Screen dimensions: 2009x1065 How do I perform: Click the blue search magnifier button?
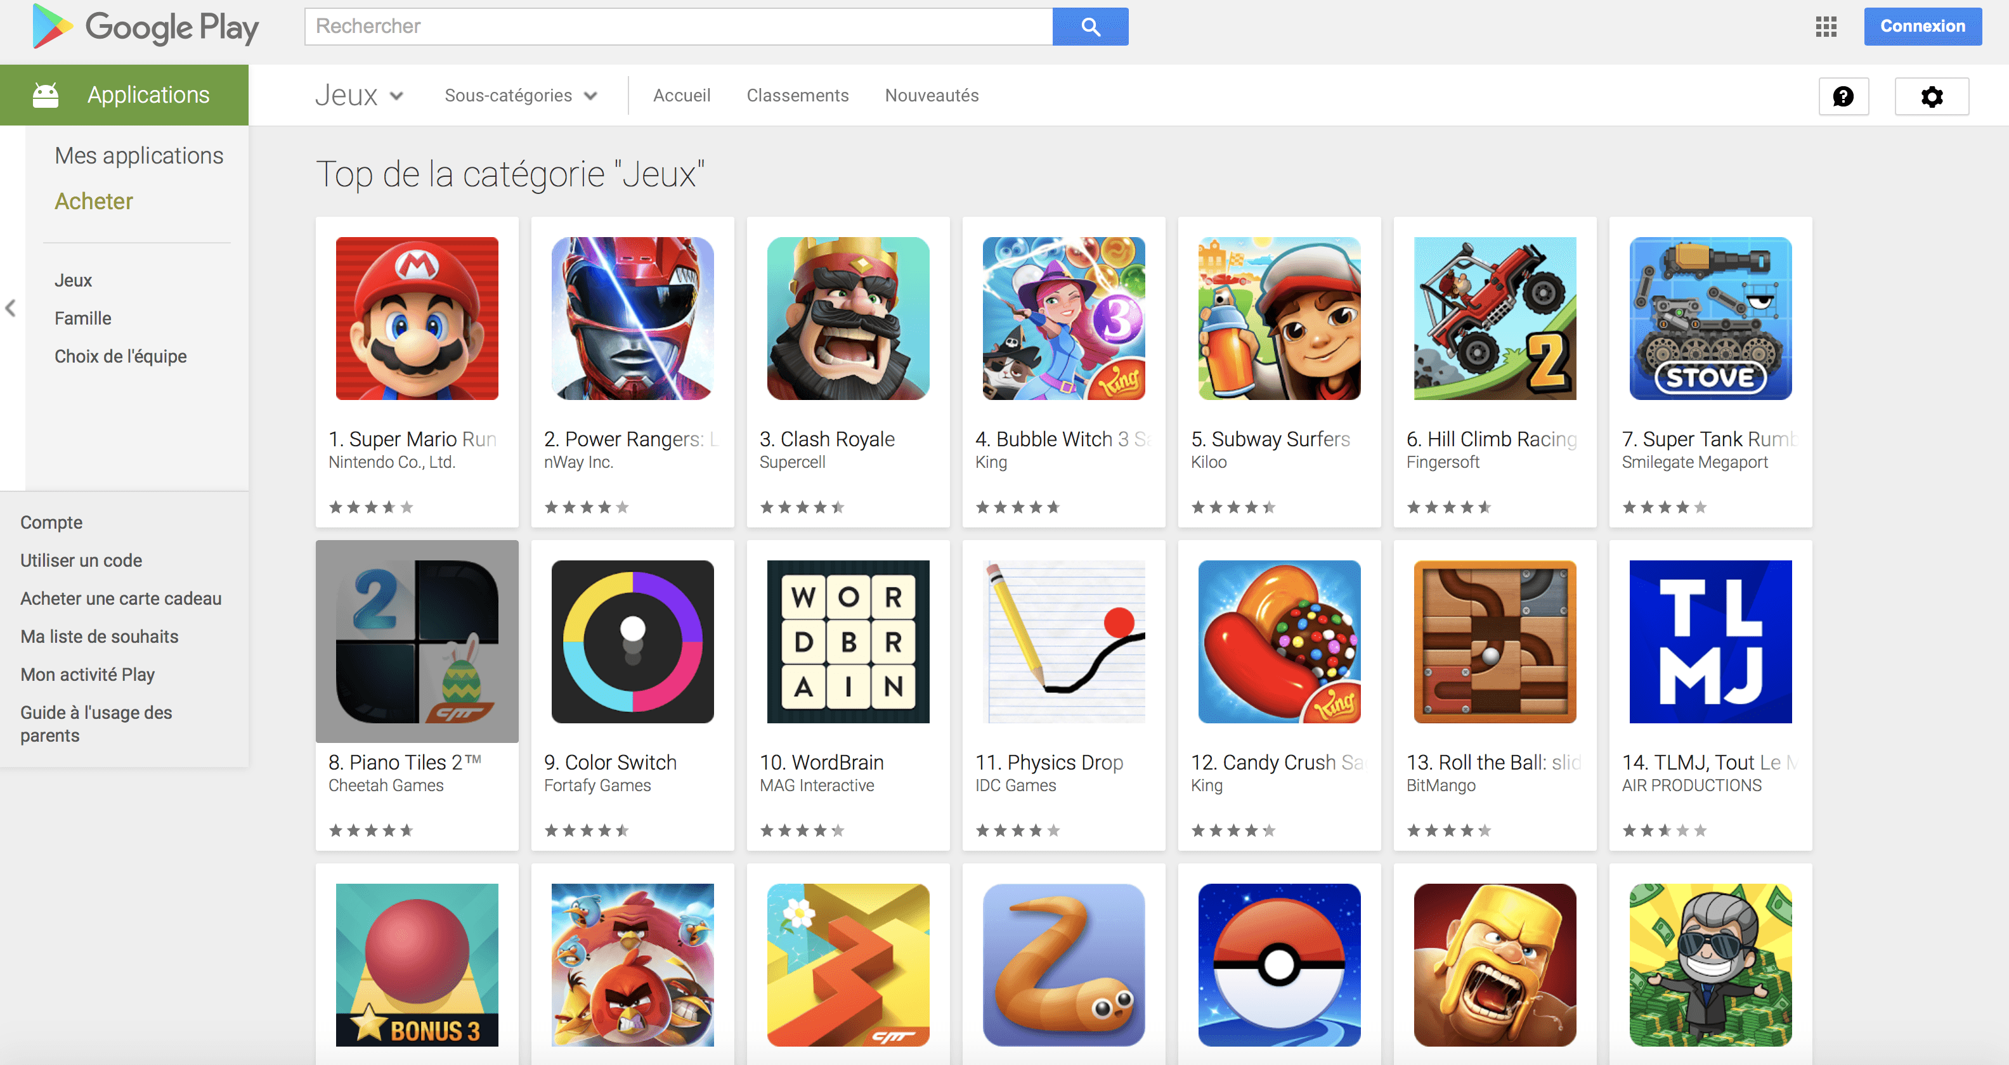[1089, 27]
